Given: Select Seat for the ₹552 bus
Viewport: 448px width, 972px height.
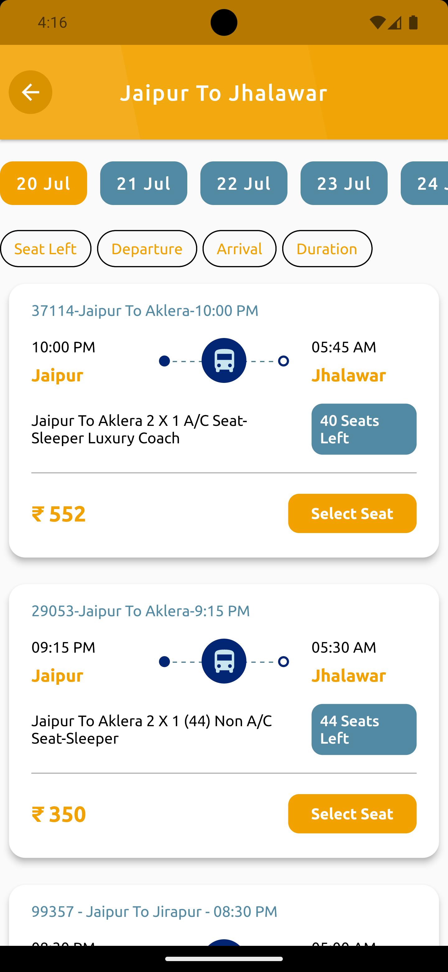Looking at the screenshot, I should tap(352, 513).
